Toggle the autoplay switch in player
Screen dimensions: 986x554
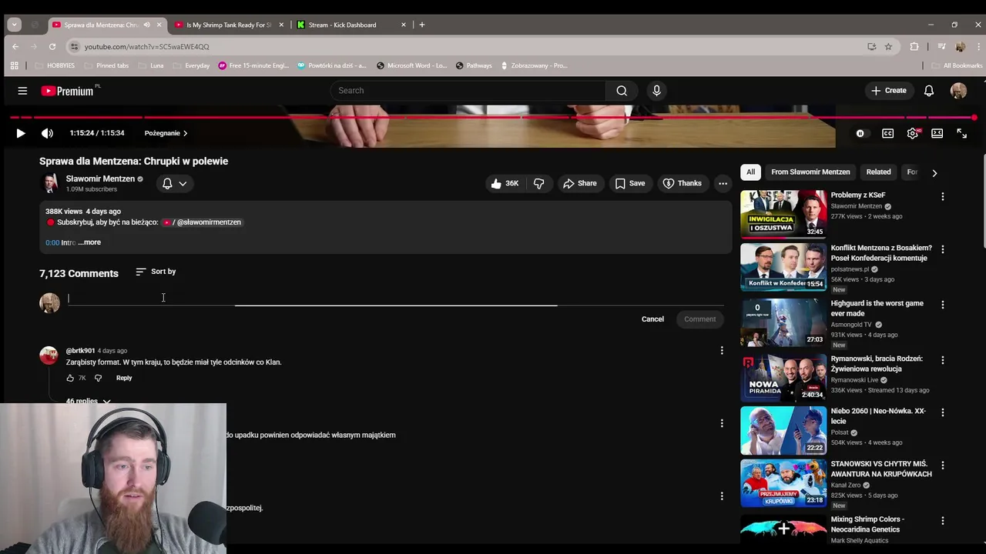[860, 133]
